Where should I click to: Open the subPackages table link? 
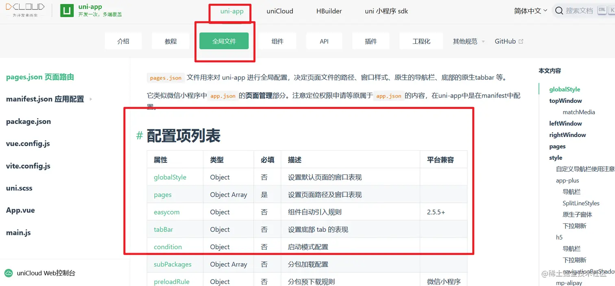pyautogui.click(x=172, y=264)
